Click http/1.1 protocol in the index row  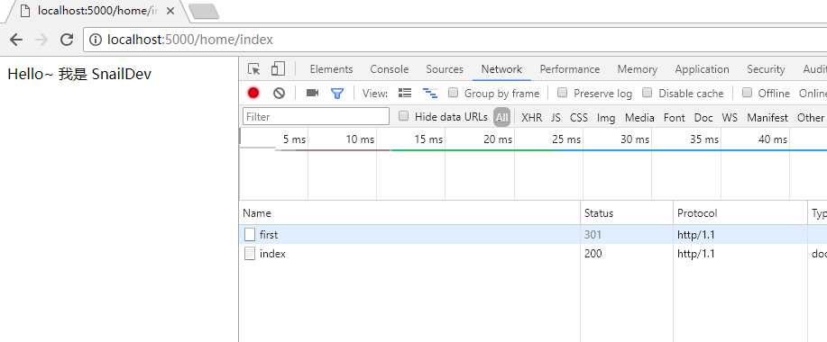696,254
